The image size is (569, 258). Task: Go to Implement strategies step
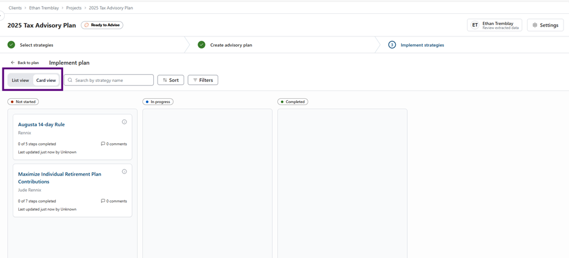pyautogui.click(x=422, y=45)
